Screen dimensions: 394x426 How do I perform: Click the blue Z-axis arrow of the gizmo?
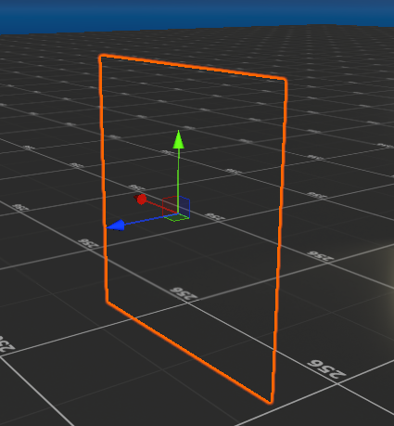116,226
